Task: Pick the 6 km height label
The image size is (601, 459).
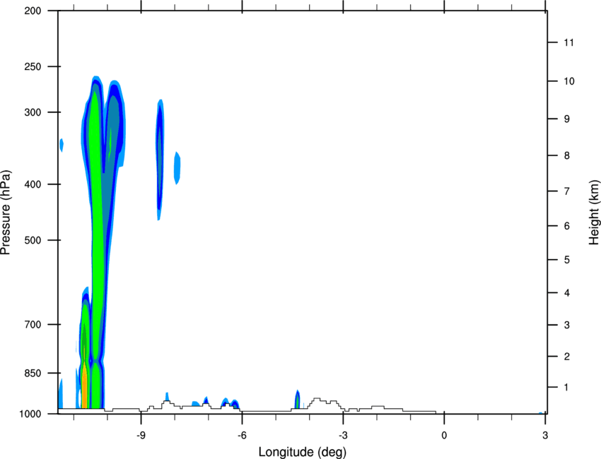Action: [566, 226]
